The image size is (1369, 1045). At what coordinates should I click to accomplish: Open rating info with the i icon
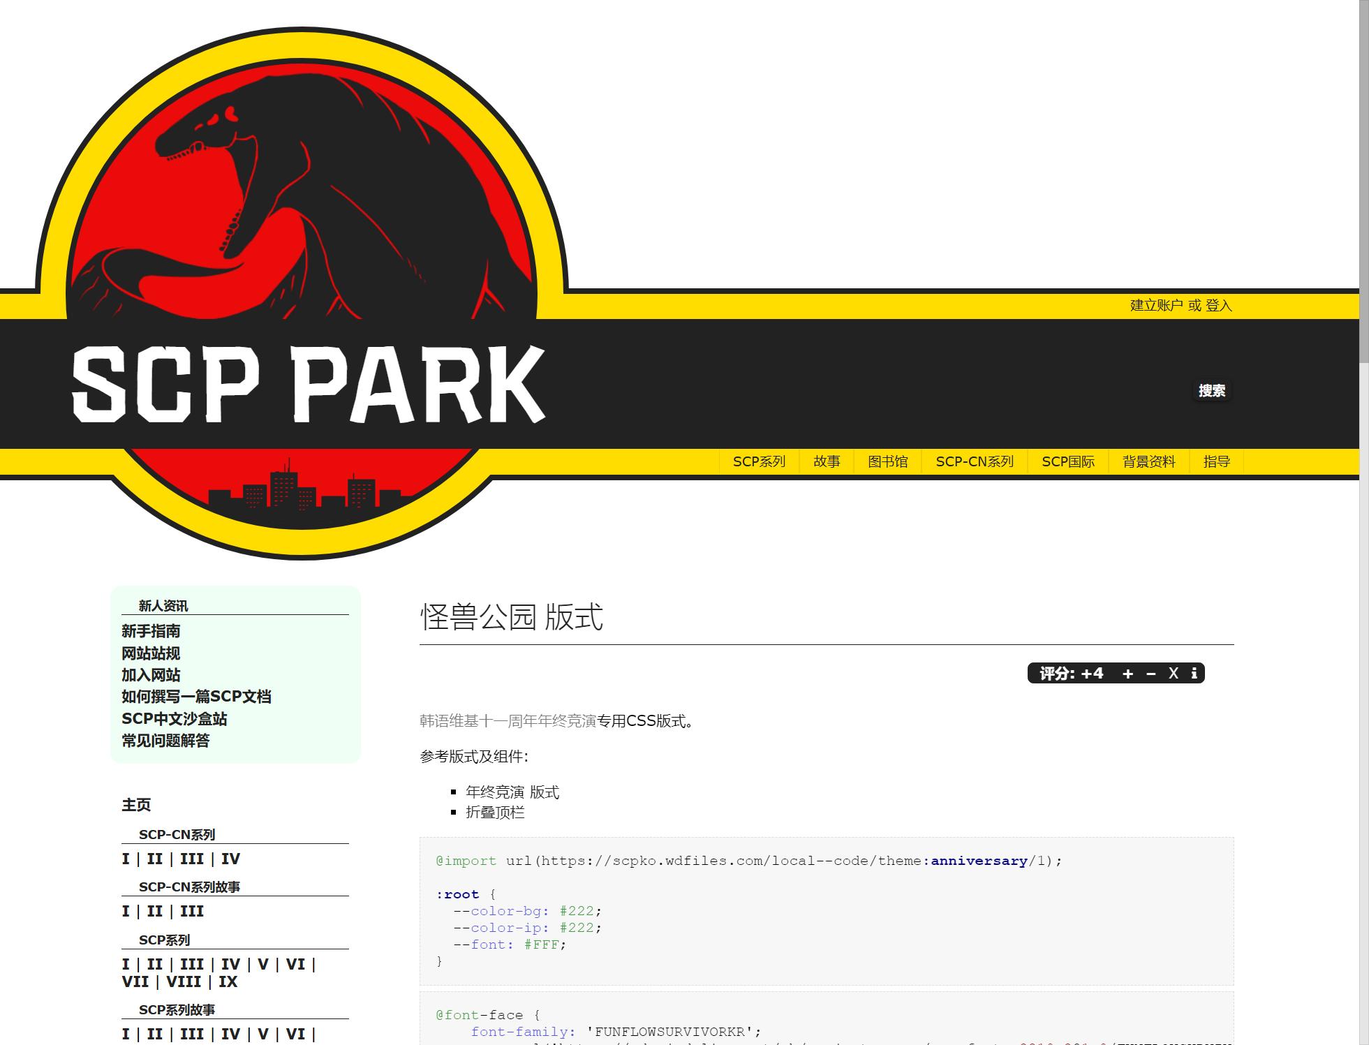click(x=1194, y=674)
